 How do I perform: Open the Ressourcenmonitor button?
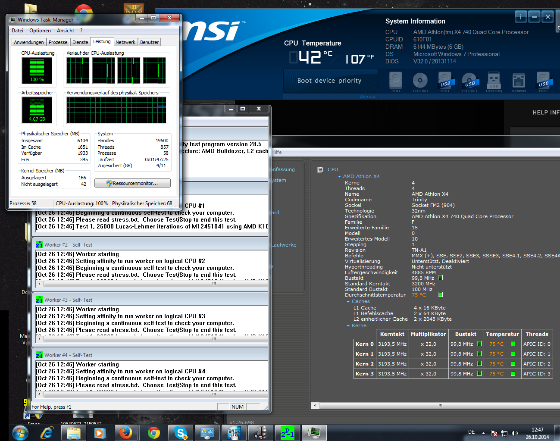click(x=132, y=183)
